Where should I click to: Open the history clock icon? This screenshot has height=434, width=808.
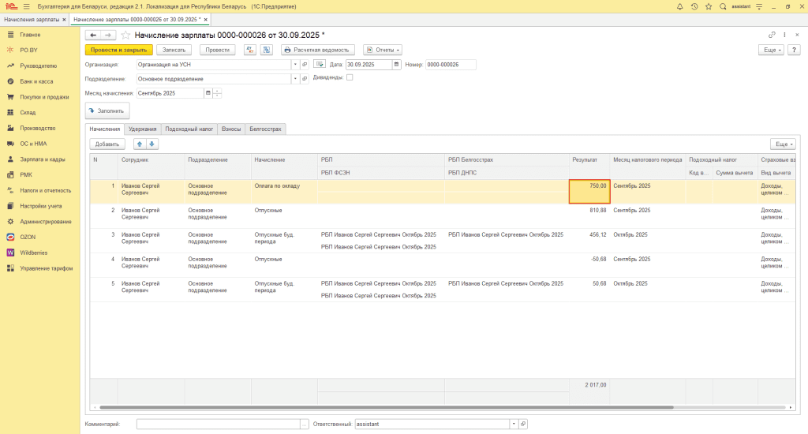(x=694, y=6)
